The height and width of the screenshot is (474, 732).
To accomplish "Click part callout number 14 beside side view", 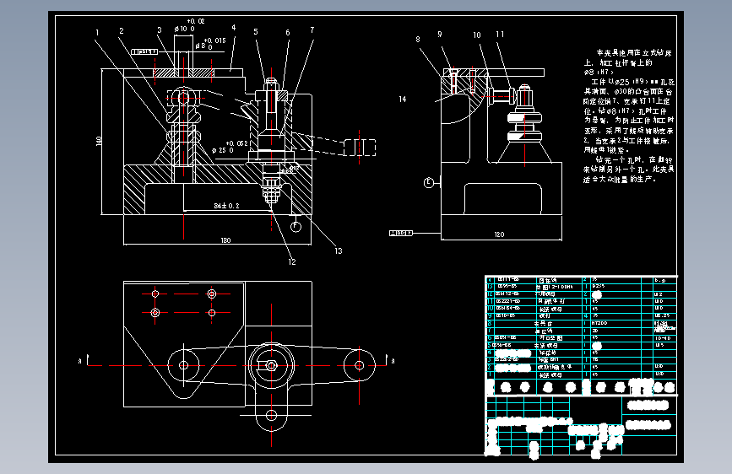I will pyautogui.click(x=403, y=99).
